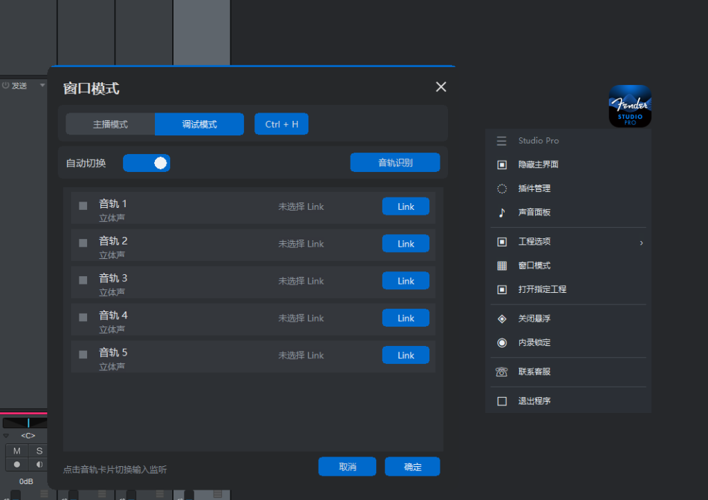
Task: Click the power icon beside 发送
Action: click(x=6, y=85)
